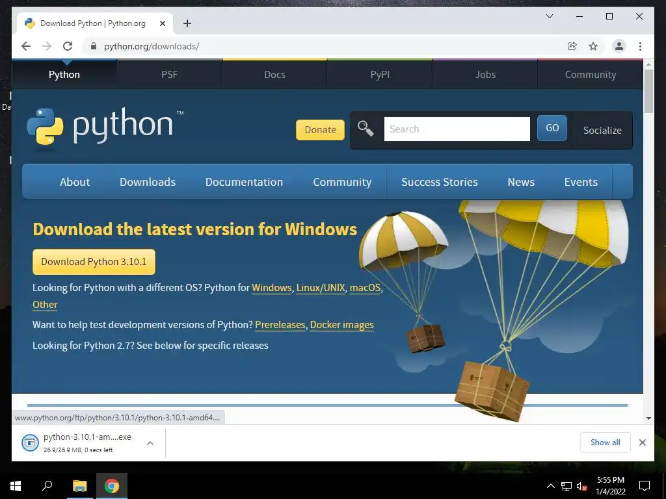Click the scrollbar down arrow
Viewport: 666px width, 499px height.
[x=648, y=418]
